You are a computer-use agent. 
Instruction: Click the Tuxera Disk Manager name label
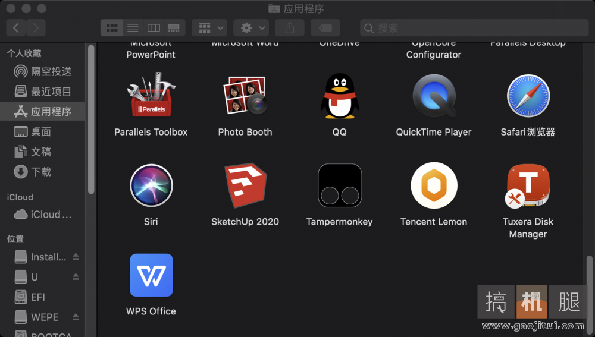(x=528, y=228)
